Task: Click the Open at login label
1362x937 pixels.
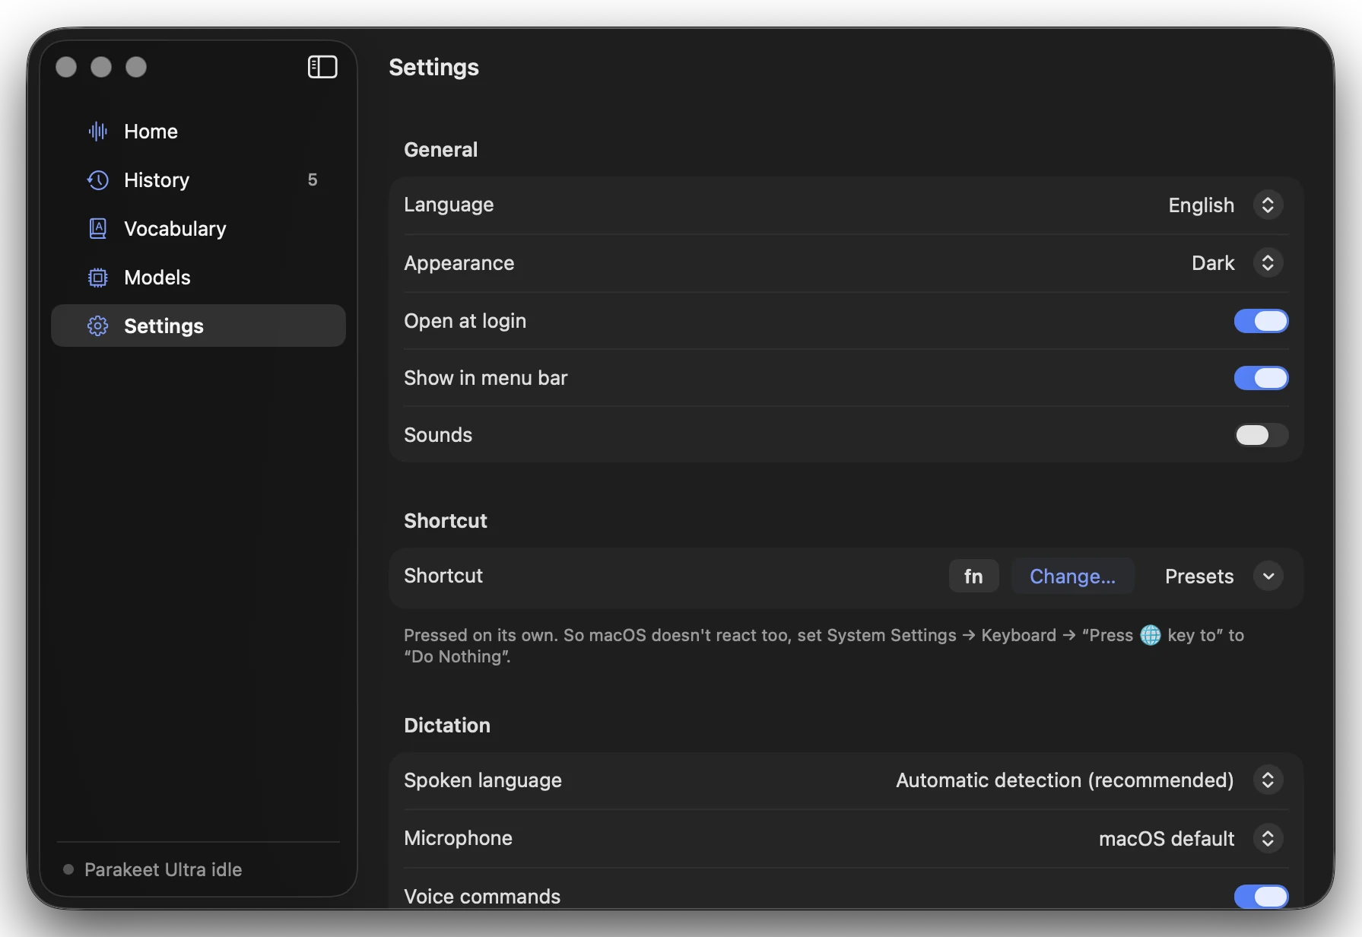Action: tap(465, 321)
